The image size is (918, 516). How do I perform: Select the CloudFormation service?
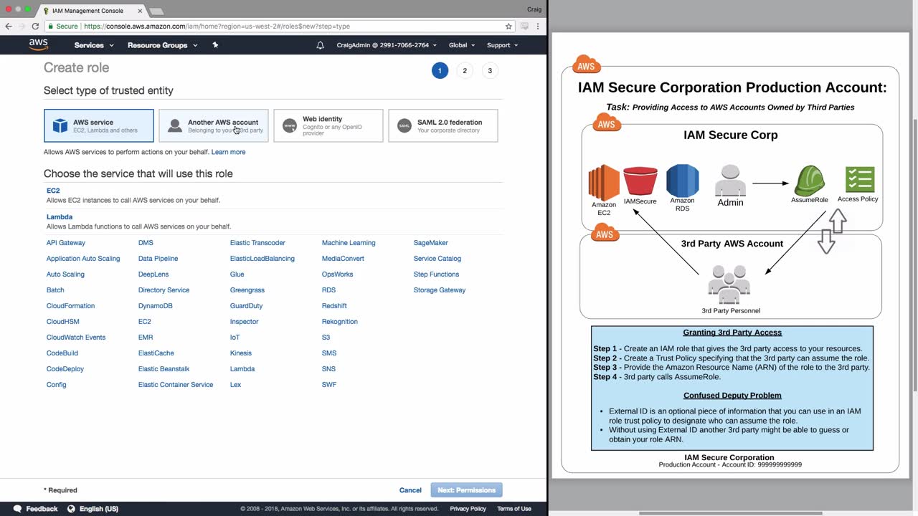[x=70, y=306]
